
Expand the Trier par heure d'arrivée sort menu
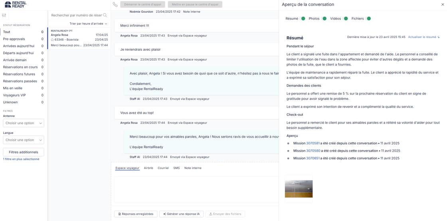tap(88, 24)
